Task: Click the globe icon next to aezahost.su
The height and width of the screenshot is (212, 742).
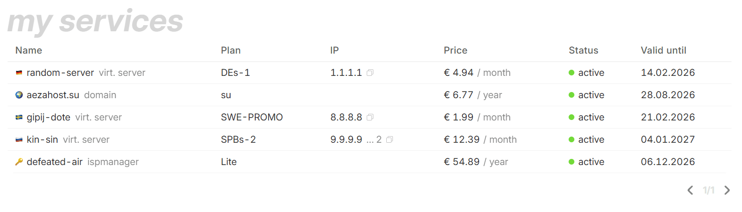Action: tap(19, 95)
